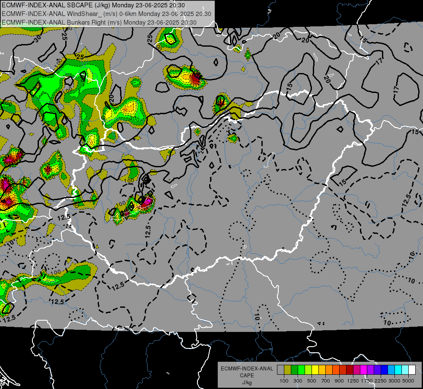Pick the dark green legend swatch
This screenshot has width=423, height=389.
point(294,370)
